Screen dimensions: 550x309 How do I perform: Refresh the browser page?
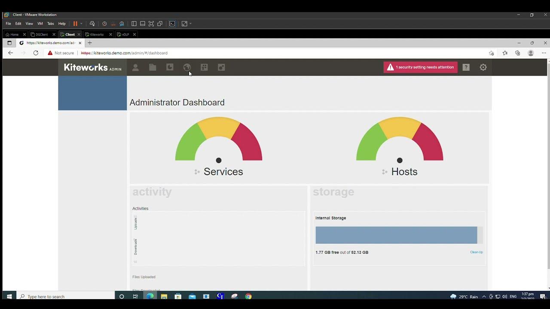(x=36, y=53)
